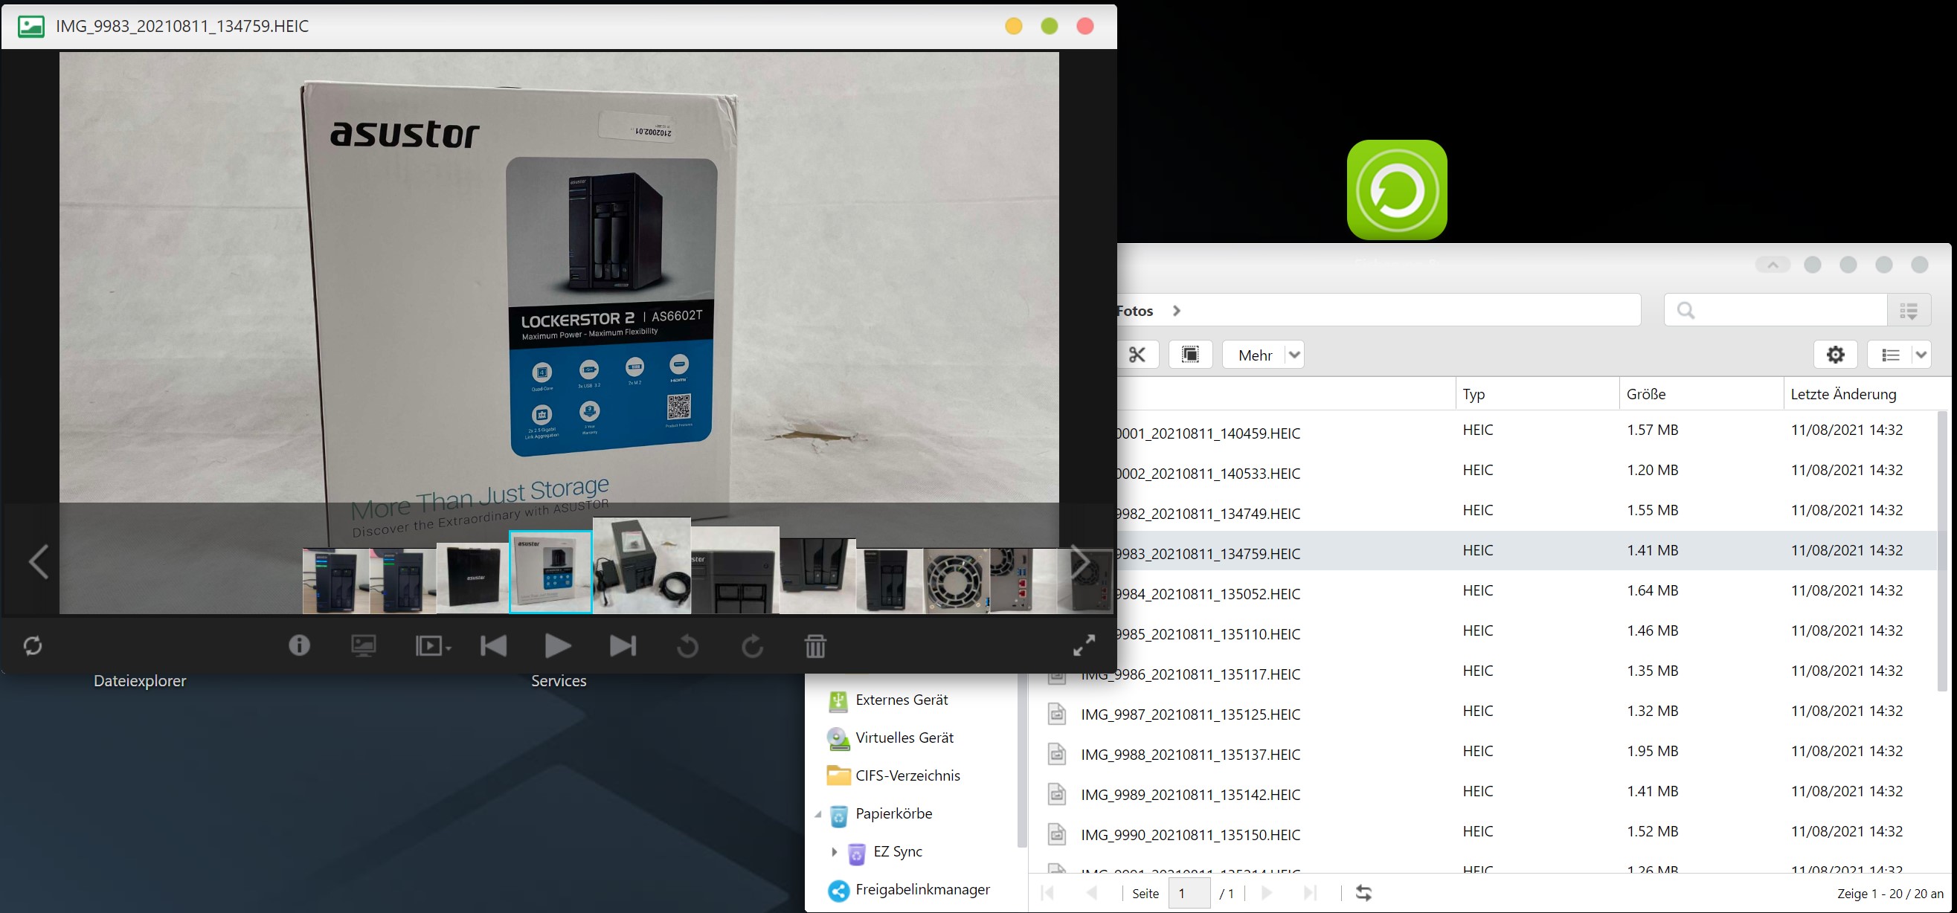Go to first page in pagination
Viewport: 1957px width, 913px height.
(x=1048, y=893)
